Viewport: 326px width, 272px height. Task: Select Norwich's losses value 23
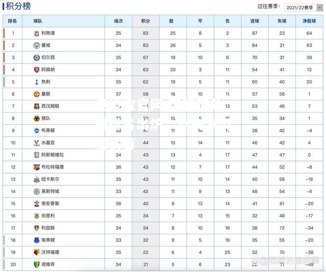click(228, 264)
